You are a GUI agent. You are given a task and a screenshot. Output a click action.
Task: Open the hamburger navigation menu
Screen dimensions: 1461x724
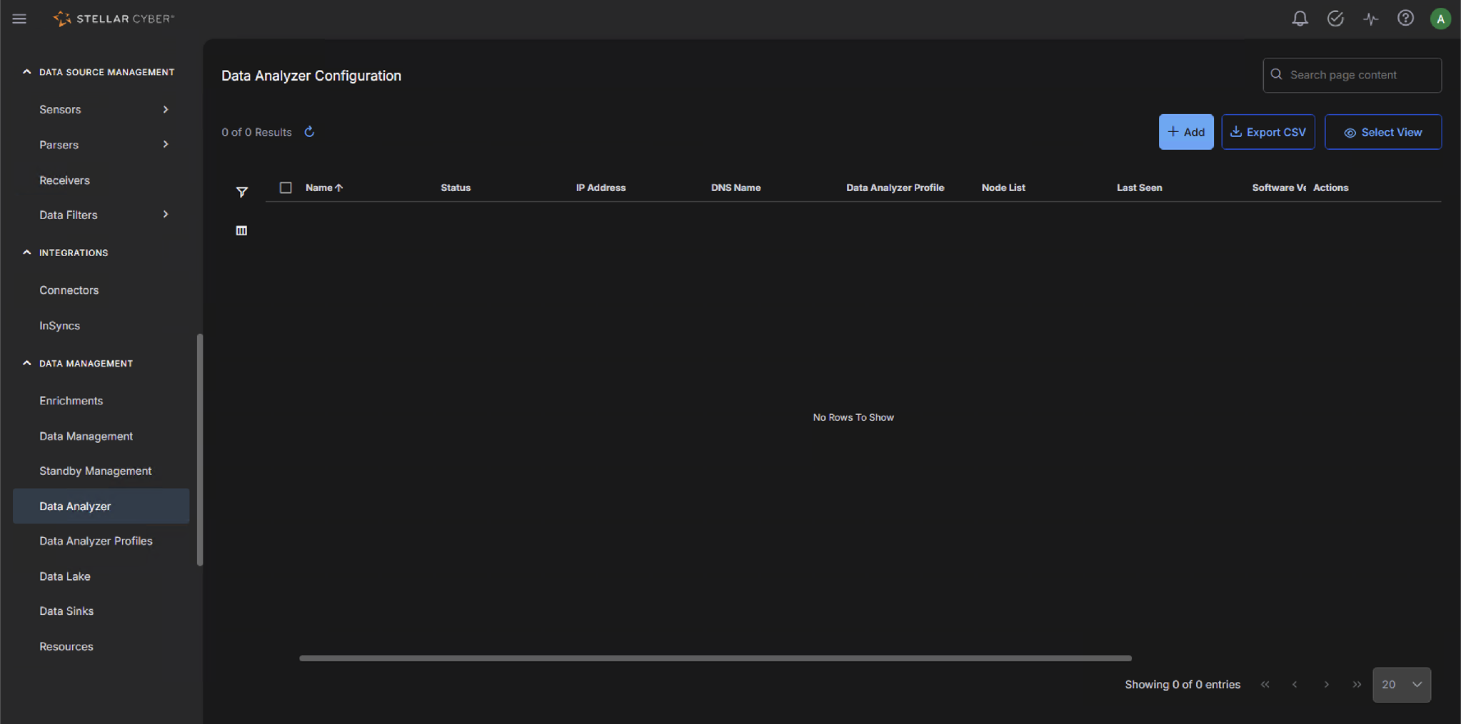19,19
